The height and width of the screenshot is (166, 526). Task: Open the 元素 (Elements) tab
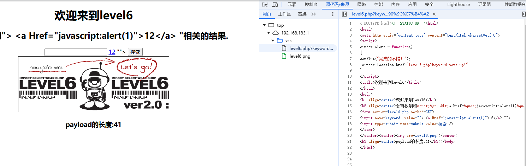click(x=292, y=5)
